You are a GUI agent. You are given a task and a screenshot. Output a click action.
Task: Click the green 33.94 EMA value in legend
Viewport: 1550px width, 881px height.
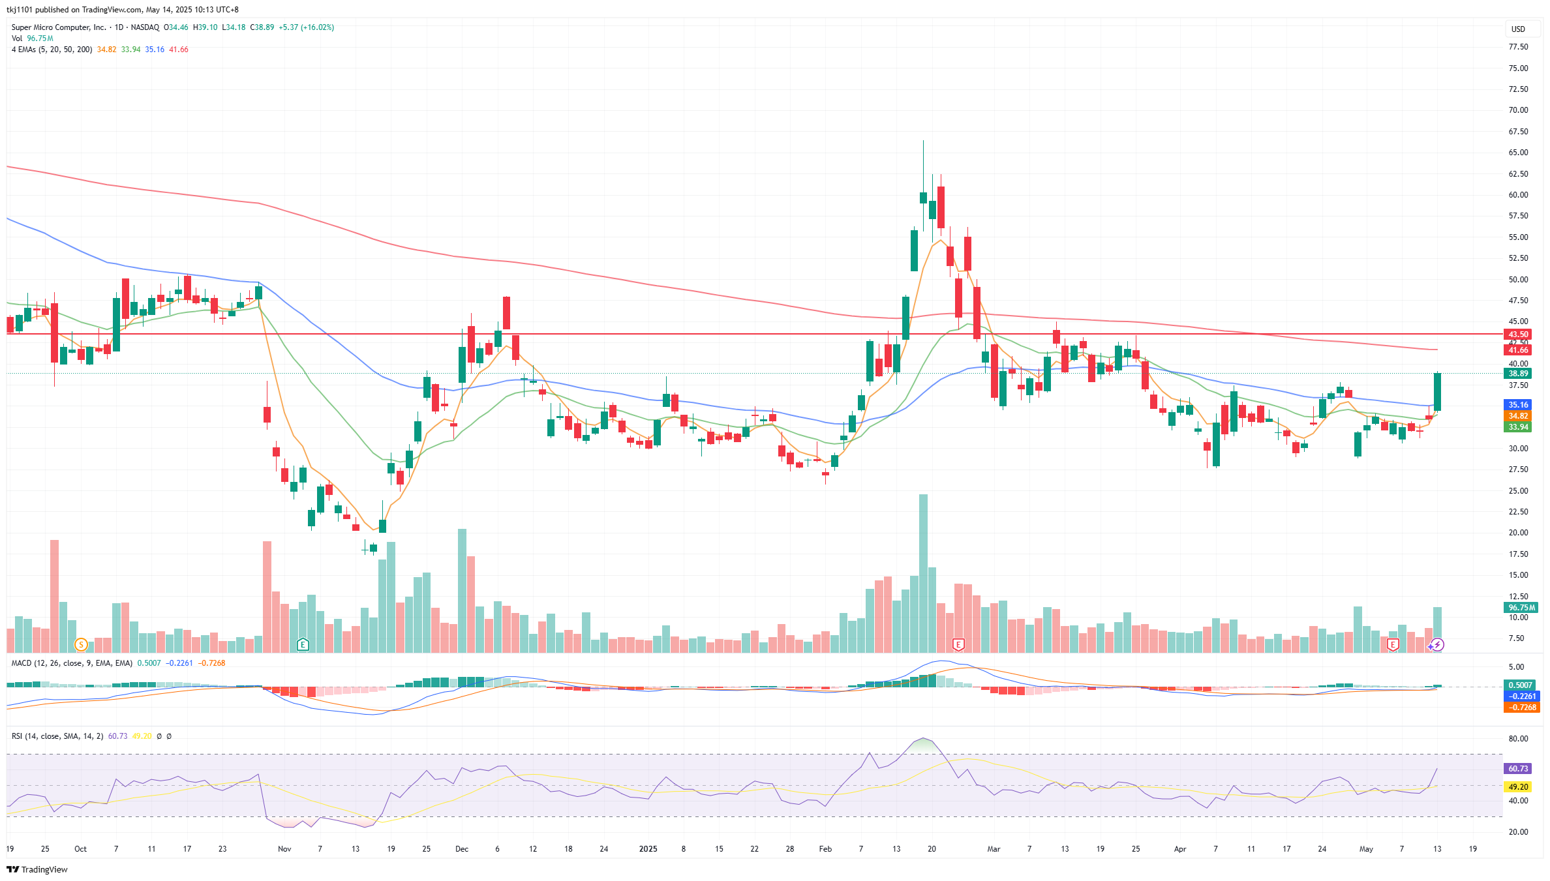[130, 50]
